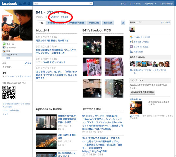Open the MKJ magazine cover photo
The height and width of the screenshot is (157, 176).
92,67
